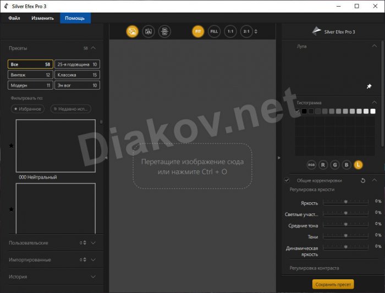Select Классика presets category
This screenshot has height=293, width=385.
click(77, 75)
